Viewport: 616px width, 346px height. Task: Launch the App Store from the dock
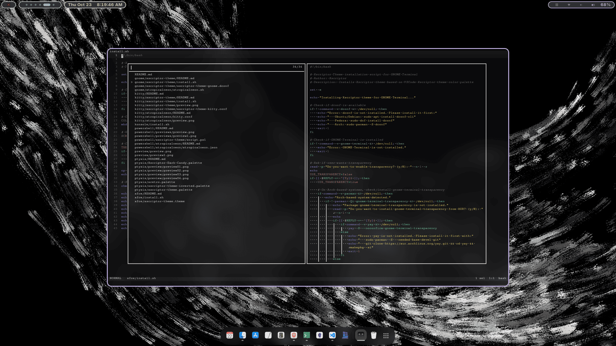[x=255, y=335]
